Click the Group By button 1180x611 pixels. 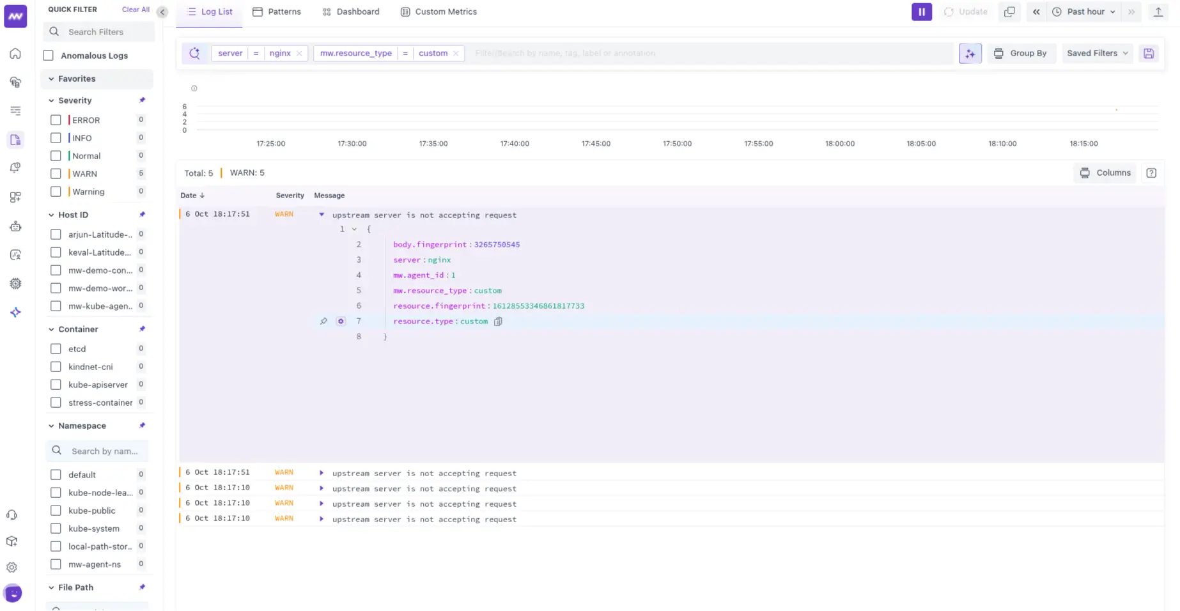(1021, 53)
